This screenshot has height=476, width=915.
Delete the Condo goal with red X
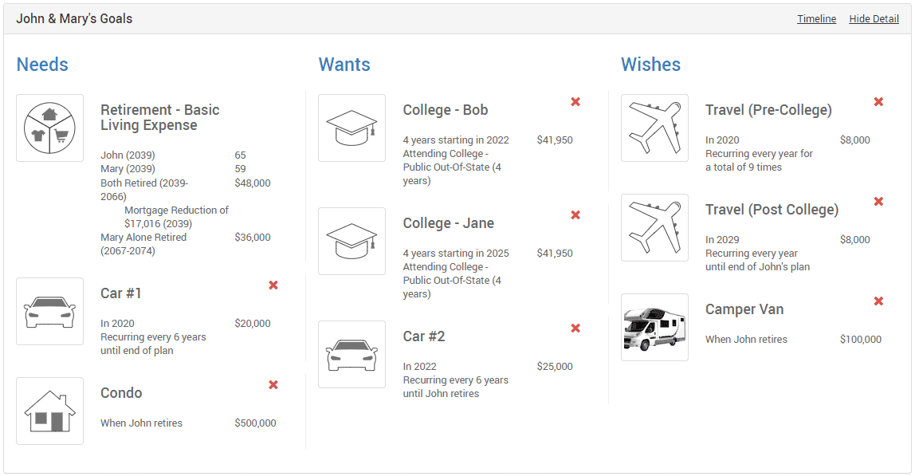273,385
